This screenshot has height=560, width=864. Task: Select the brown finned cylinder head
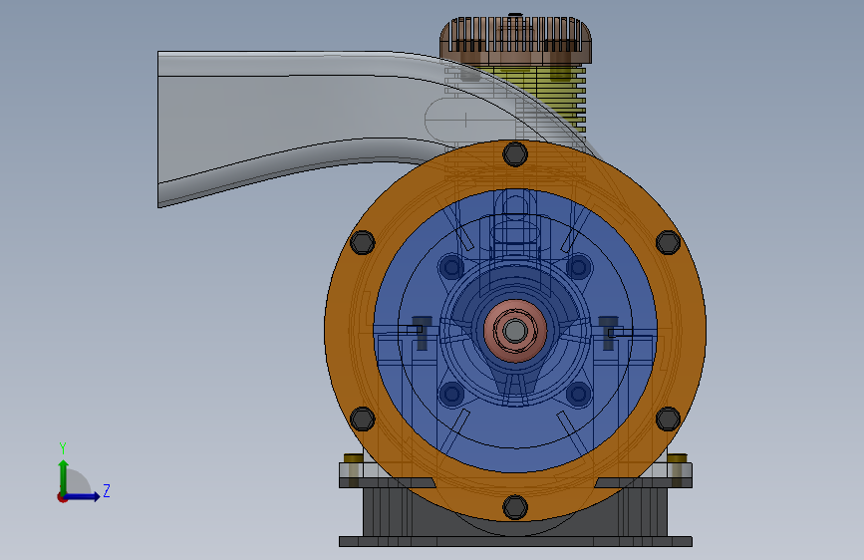[x=515, y=41]
